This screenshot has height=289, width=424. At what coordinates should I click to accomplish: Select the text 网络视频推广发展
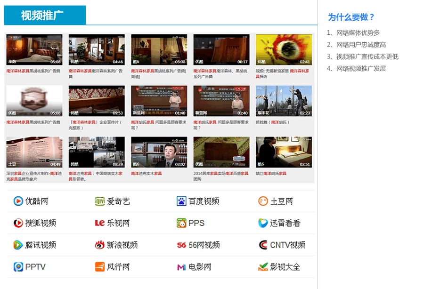(361, 69)
